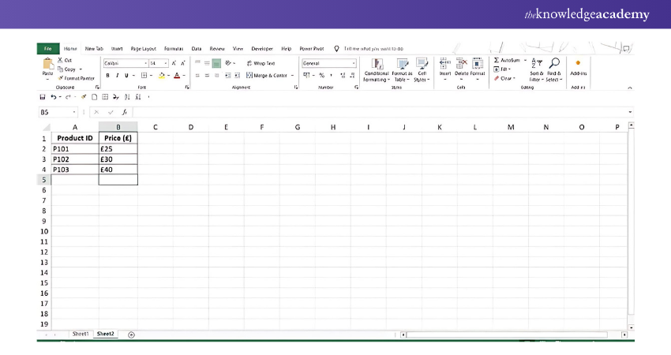Click the Sort & Filter icon
Screen dimensions: 671x355
536,63
